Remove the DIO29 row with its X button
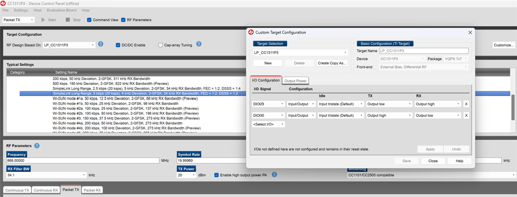The width and height of the screenshot is (517, 197). (x=466, y=104)
